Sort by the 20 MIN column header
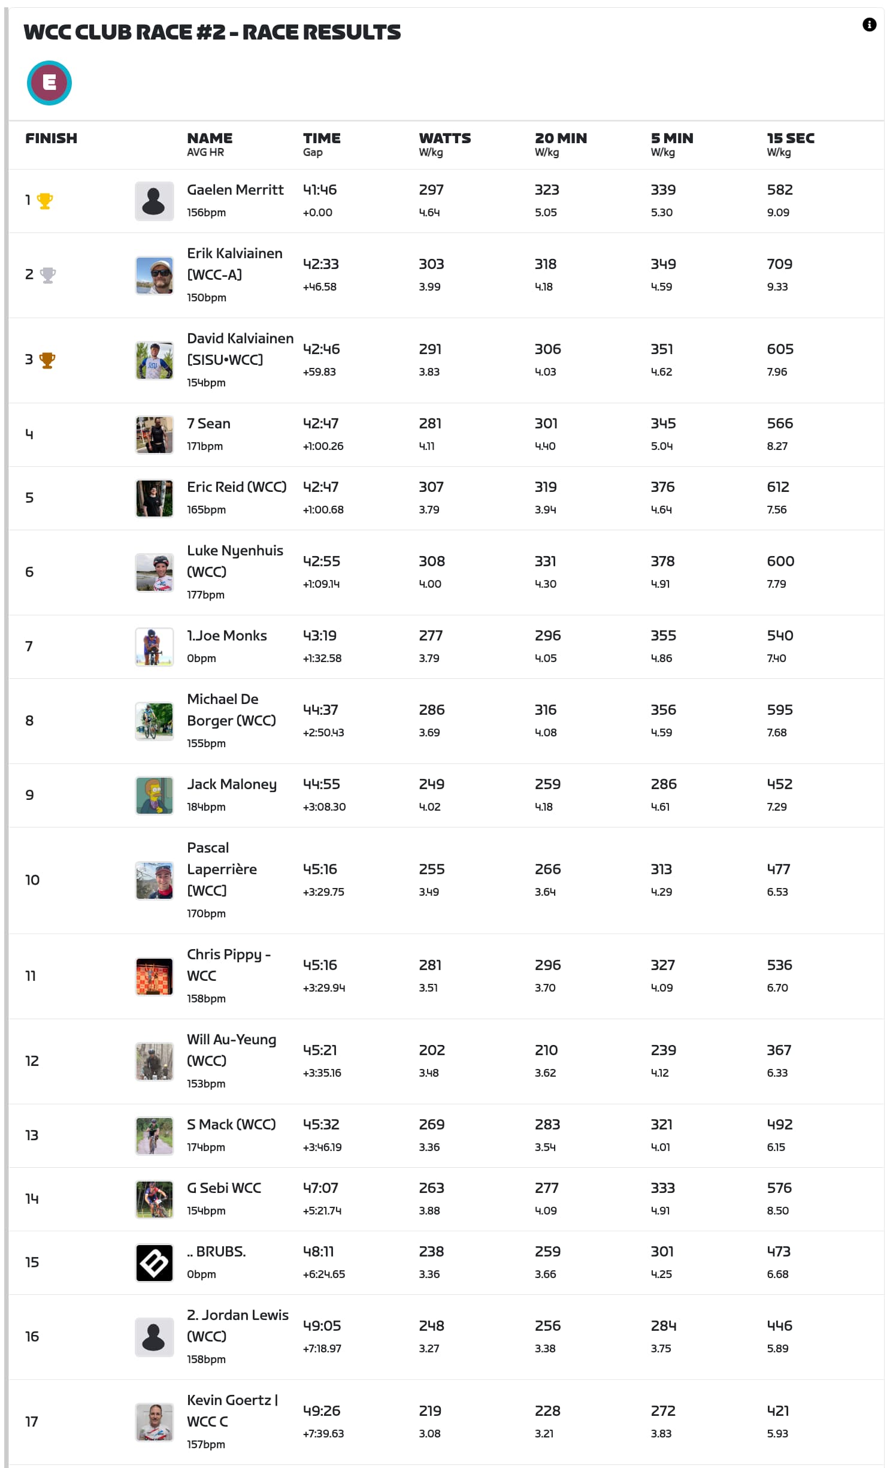The image size is (896, 1468). pos(561,138)
